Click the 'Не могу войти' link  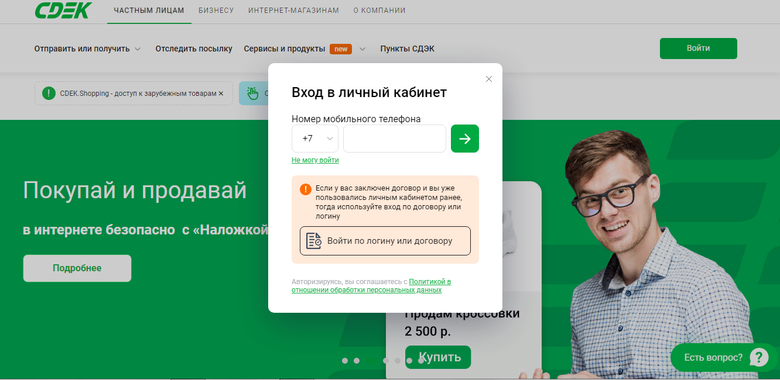[x=315, y=160]
